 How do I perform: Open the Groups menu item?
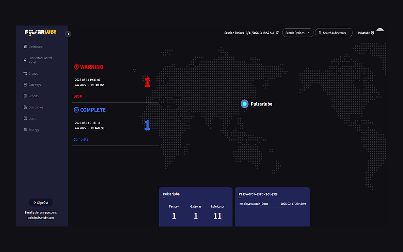pos(31,73)
